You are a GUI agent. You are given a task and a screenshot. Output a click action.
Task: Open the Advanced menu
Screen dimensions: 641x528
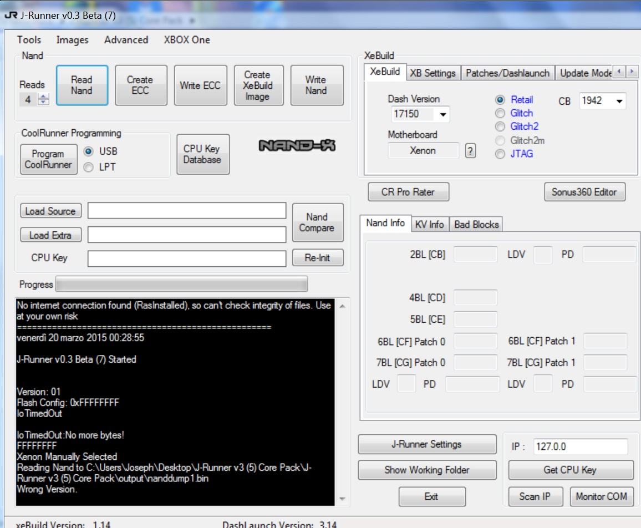pos(126,40)
